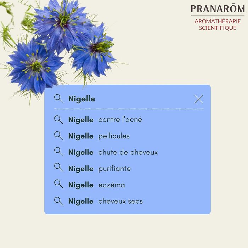Choose the "Nigelle cheveux secs" suggestion
Viewport: 248px width, 248px height.
point(106,201)
